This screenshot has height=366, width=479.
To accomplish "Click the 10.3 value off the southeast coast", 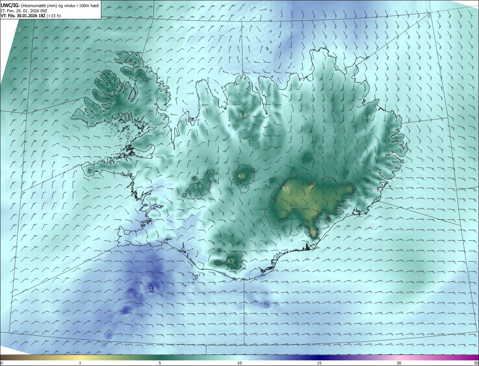I will pos(373,225).
